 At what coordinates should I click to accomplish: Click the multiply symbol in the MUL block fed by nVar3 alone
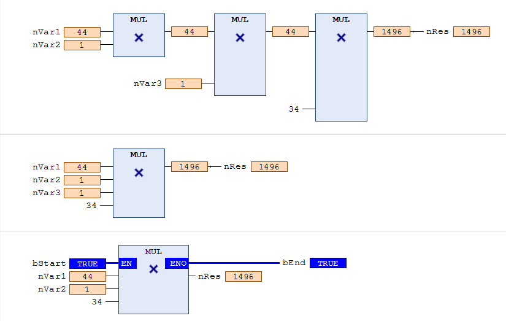240,38
